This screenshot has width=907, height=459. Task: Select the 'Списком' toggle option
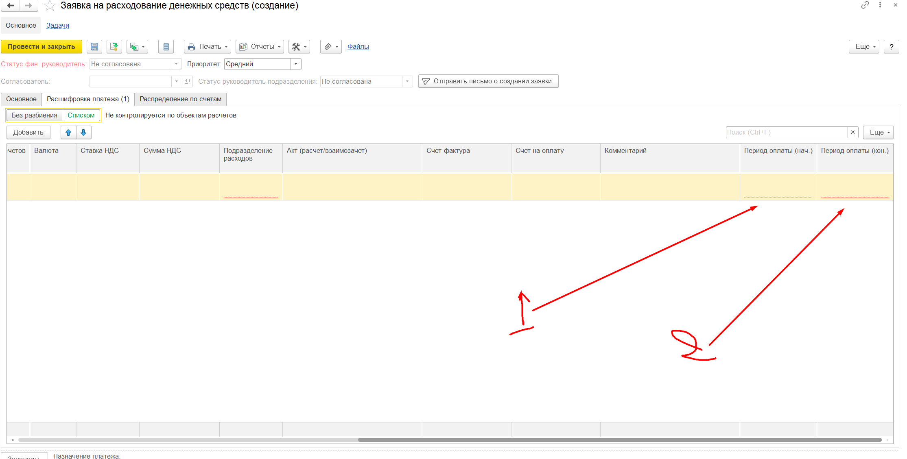click(81, 115)
